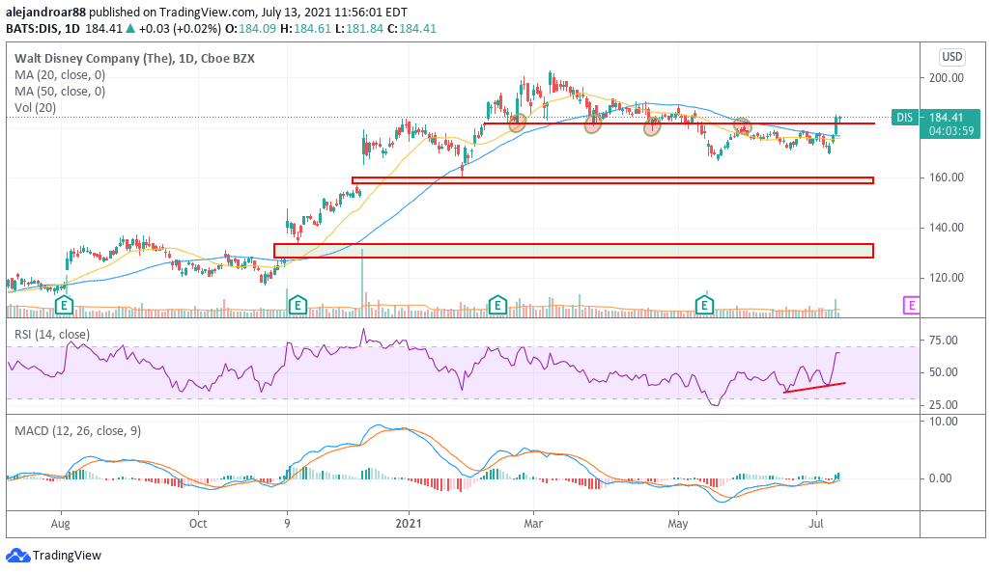Select the RSI (14, close) legend
Viewport: 992px width, 573px height.
pyautogui.click(x=52, y=334)
